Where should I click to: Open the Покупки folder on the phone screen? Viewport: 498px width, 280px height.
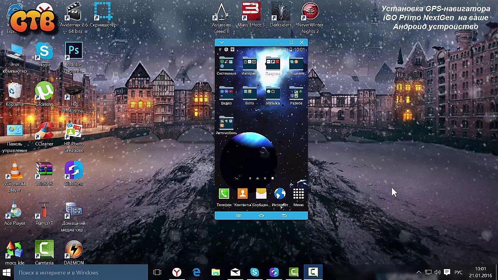pos(273,66)
